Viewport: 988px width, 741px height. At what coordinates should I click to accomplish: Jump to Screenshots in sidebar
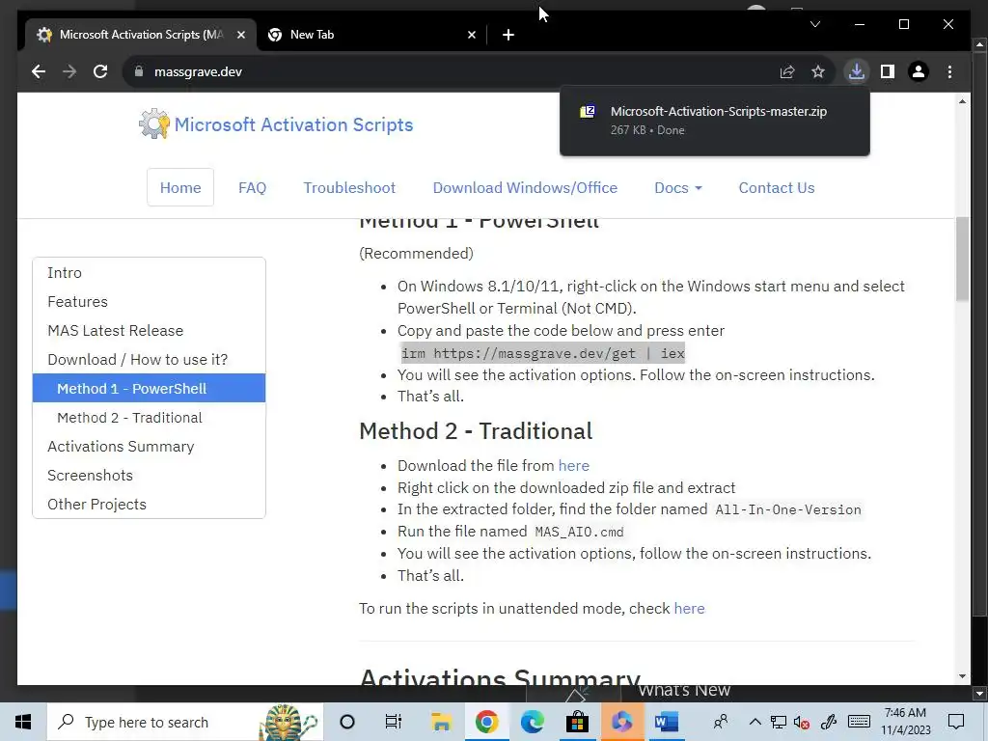149,475
